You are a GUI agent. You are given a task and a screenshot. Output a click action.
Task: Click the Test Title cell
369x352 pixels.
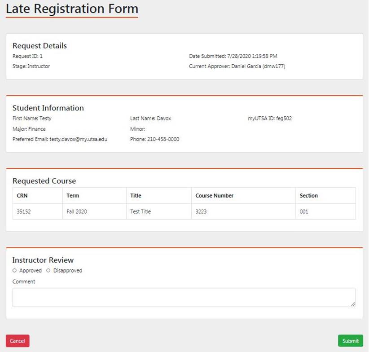141,211
